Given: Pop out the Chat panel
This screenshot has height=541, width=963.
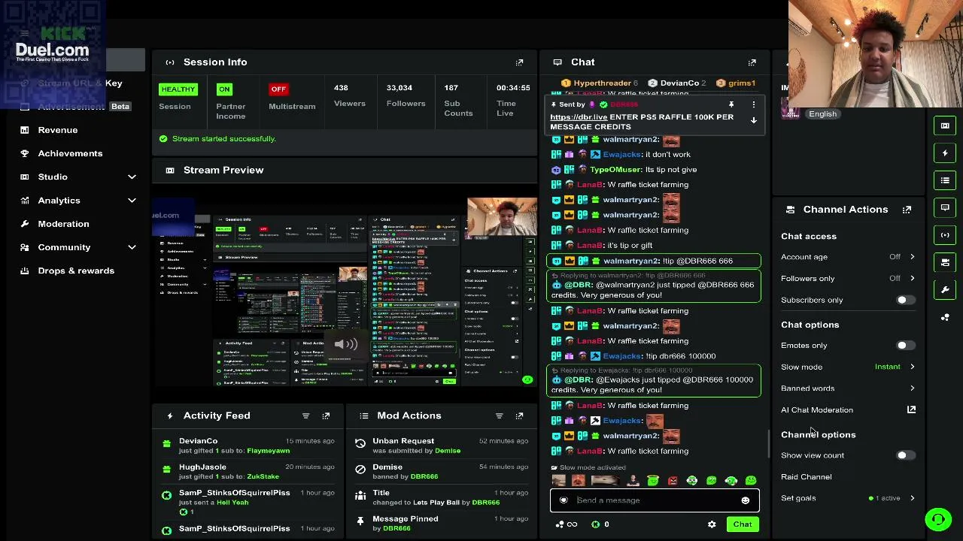Looking at the screenshot, I should (x=752, y=62).
